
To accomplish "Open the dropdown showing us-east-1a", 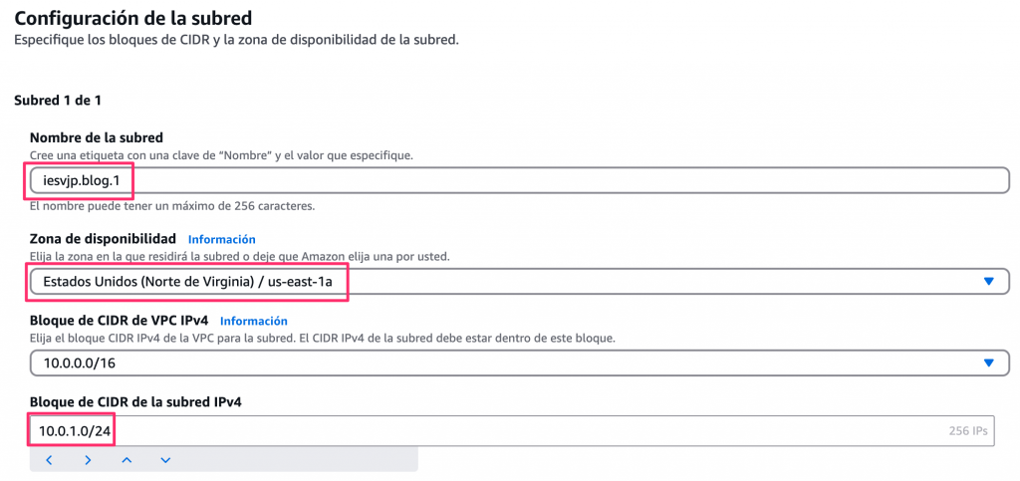I will (x=498, y=282).
